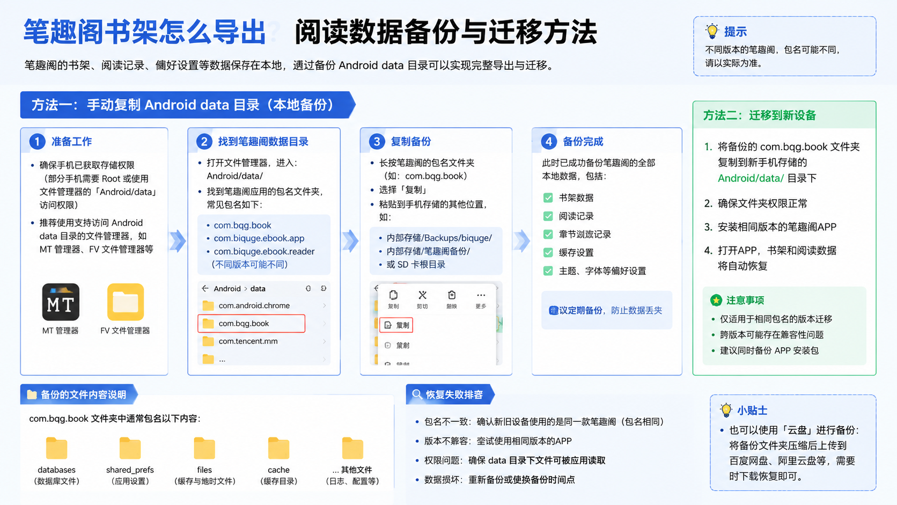Expand the com.bqg.book row chevron
The image size is (897, 505).
pyautogui.click(x=324, y=324)
